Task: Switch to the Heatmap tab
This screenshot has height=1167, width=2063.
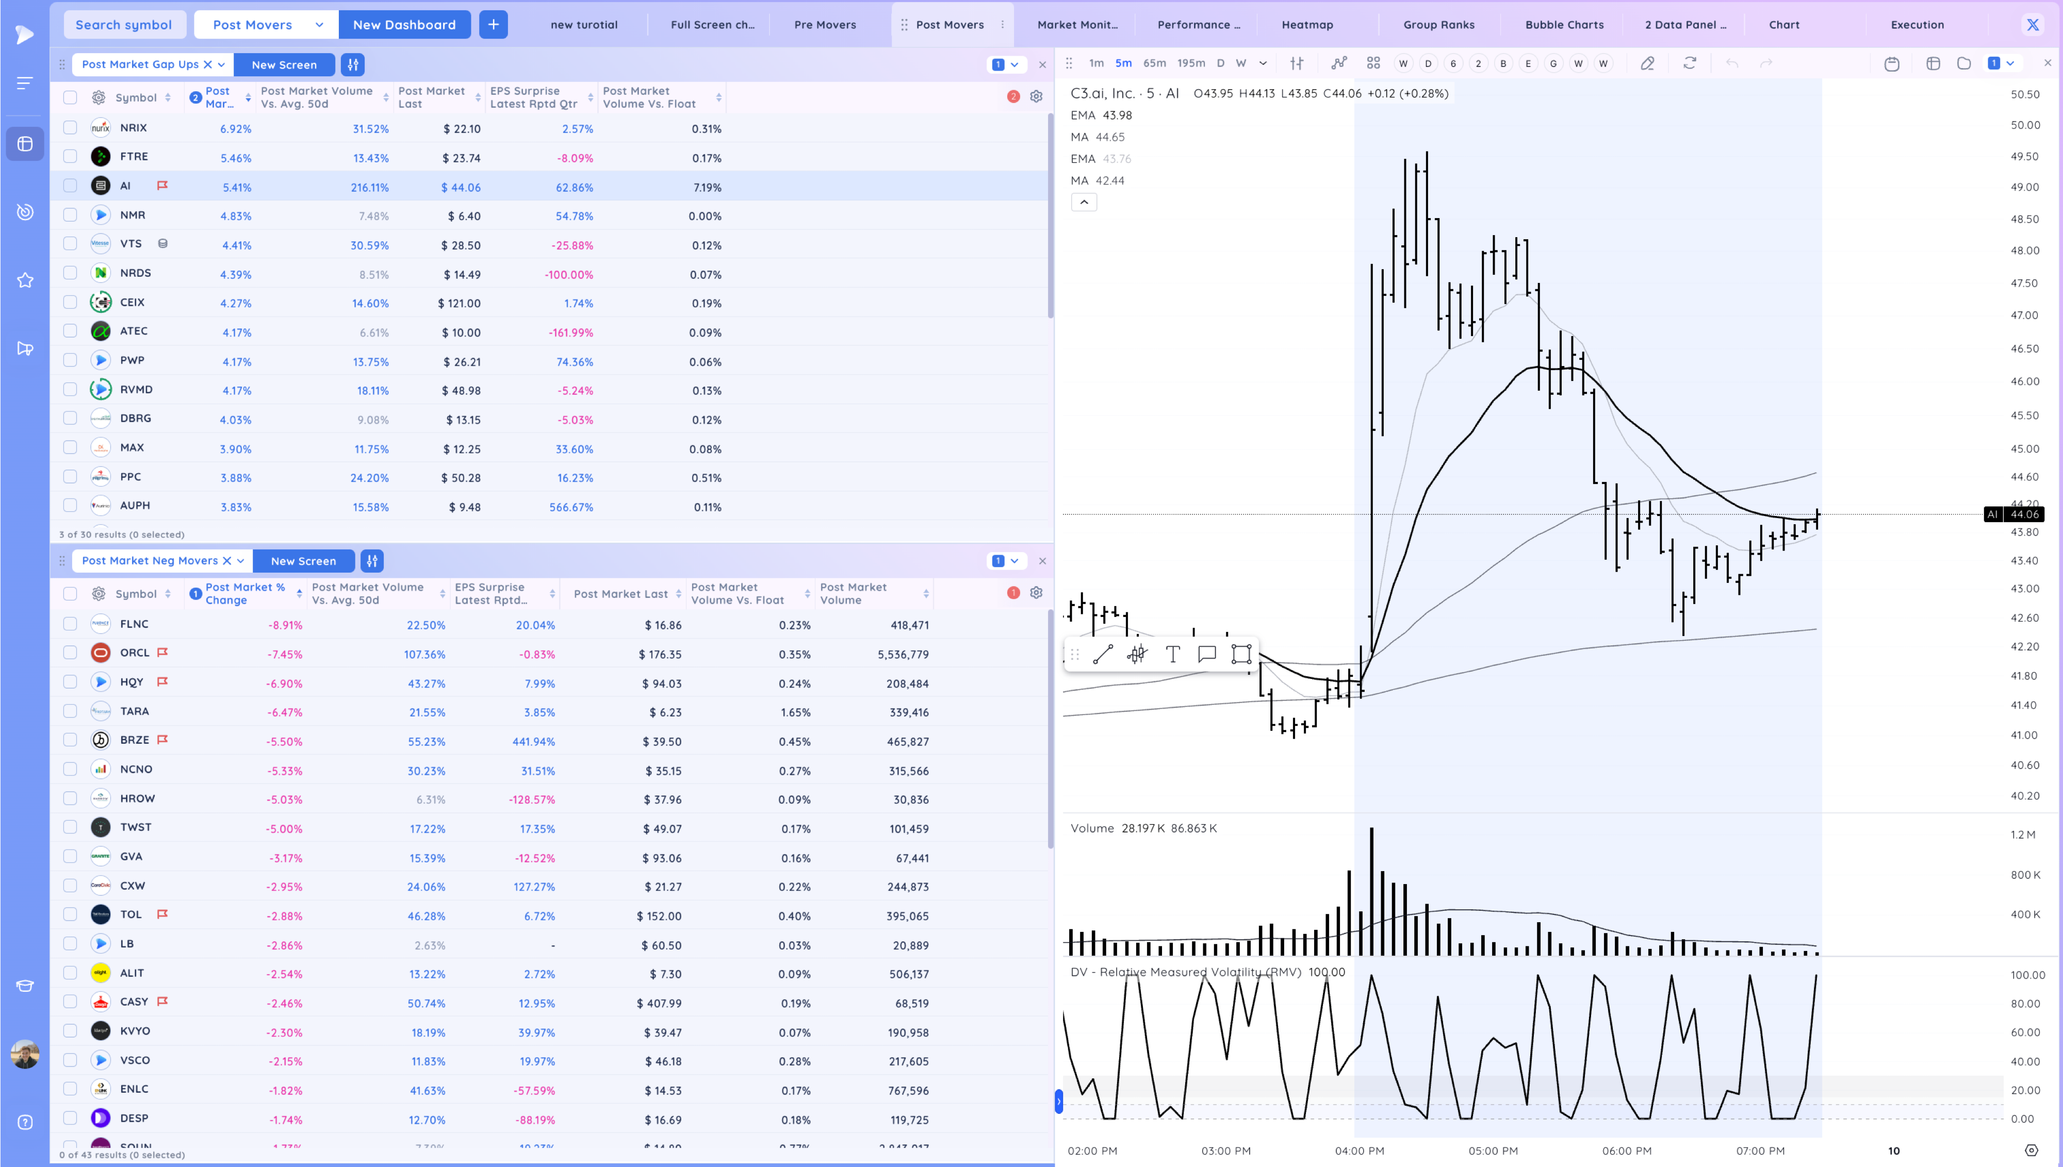Action: tap(1307, 25)
